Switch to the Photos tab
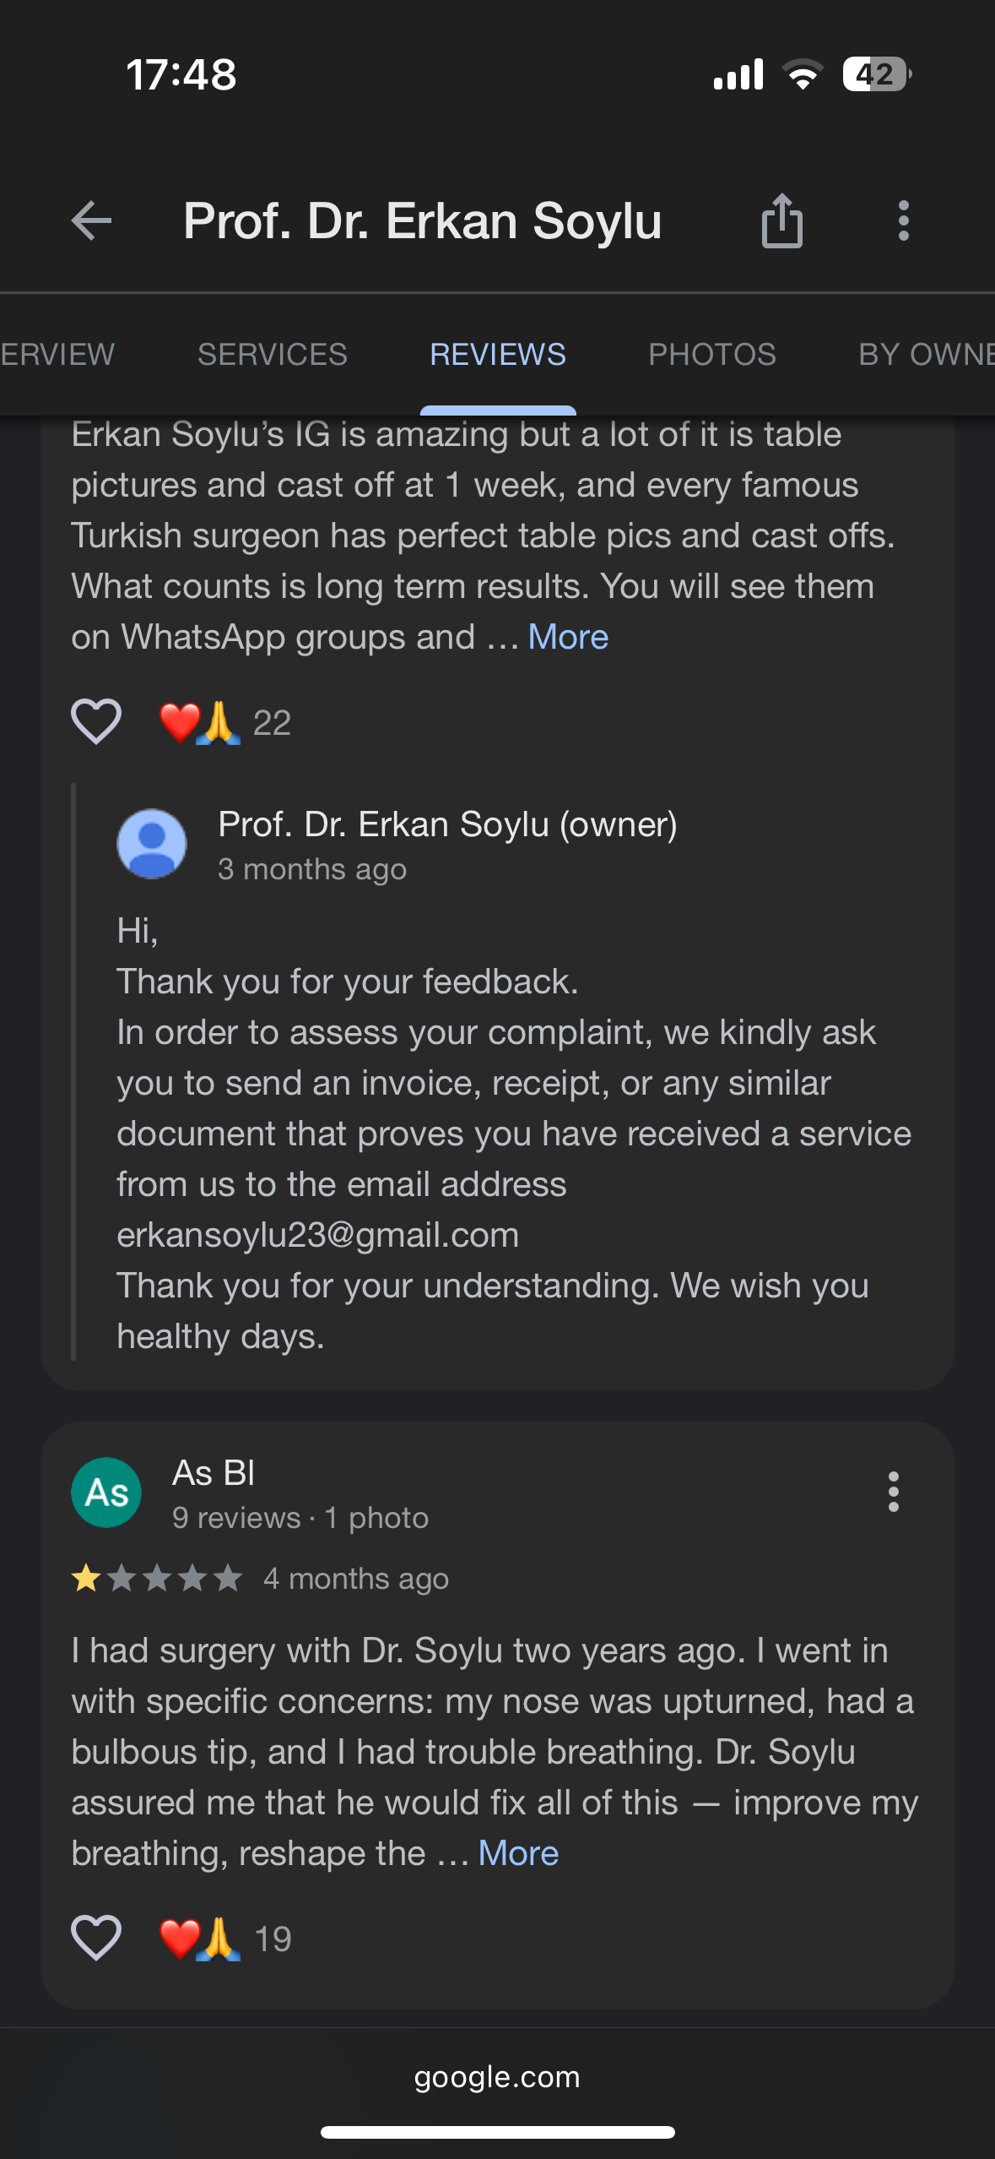 coord(712,355)
